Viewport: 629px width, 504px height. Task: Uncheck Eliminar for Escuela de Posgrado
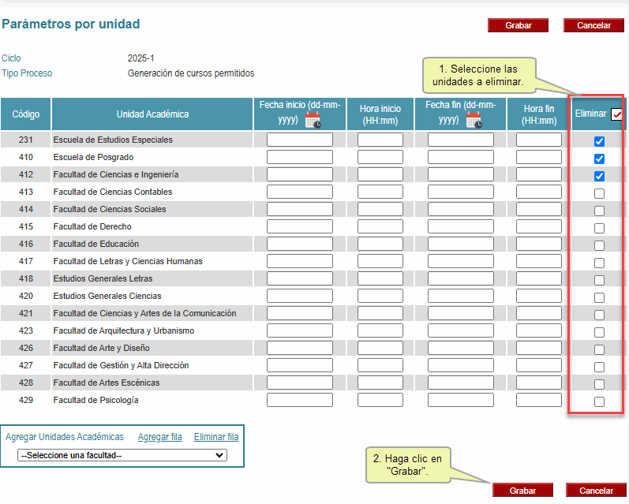click(x=599, y=159)
